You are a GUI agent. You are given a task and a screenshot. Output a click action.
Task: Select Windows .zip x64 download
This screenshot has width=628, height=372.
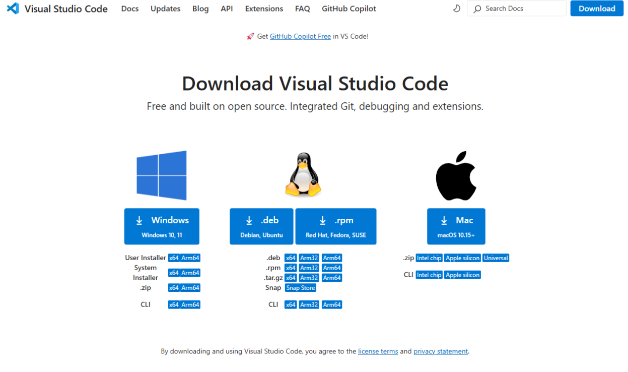(174, 288)
